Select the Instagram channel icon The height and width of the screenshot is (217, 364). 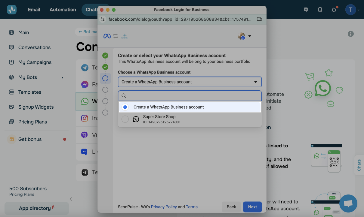(x=85, y=118)
